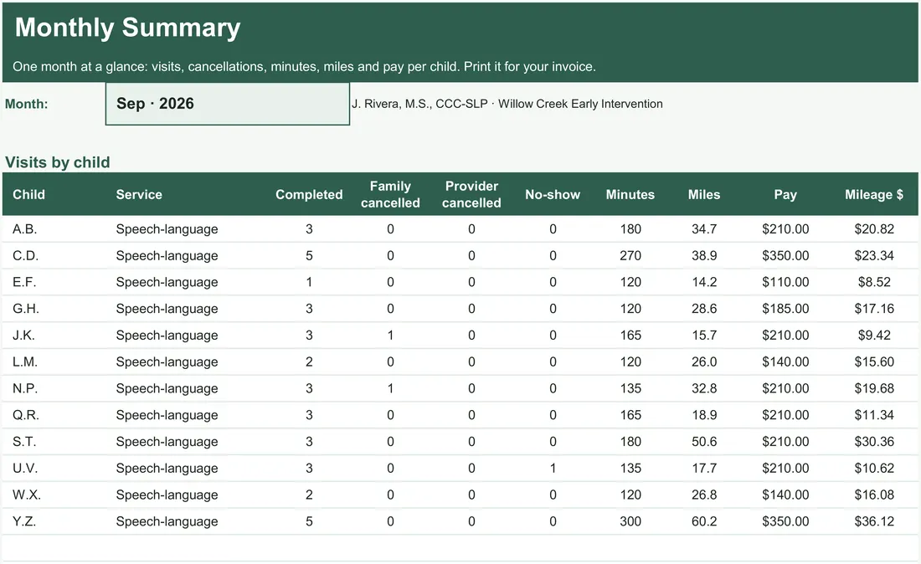Click the Miles column header
921x564 pixels.
point(704,194)
